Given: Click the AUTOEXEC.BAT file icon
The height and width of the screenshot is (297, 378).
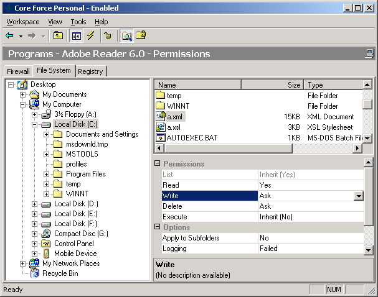Looking at the screenshot, I should point(161,137).
